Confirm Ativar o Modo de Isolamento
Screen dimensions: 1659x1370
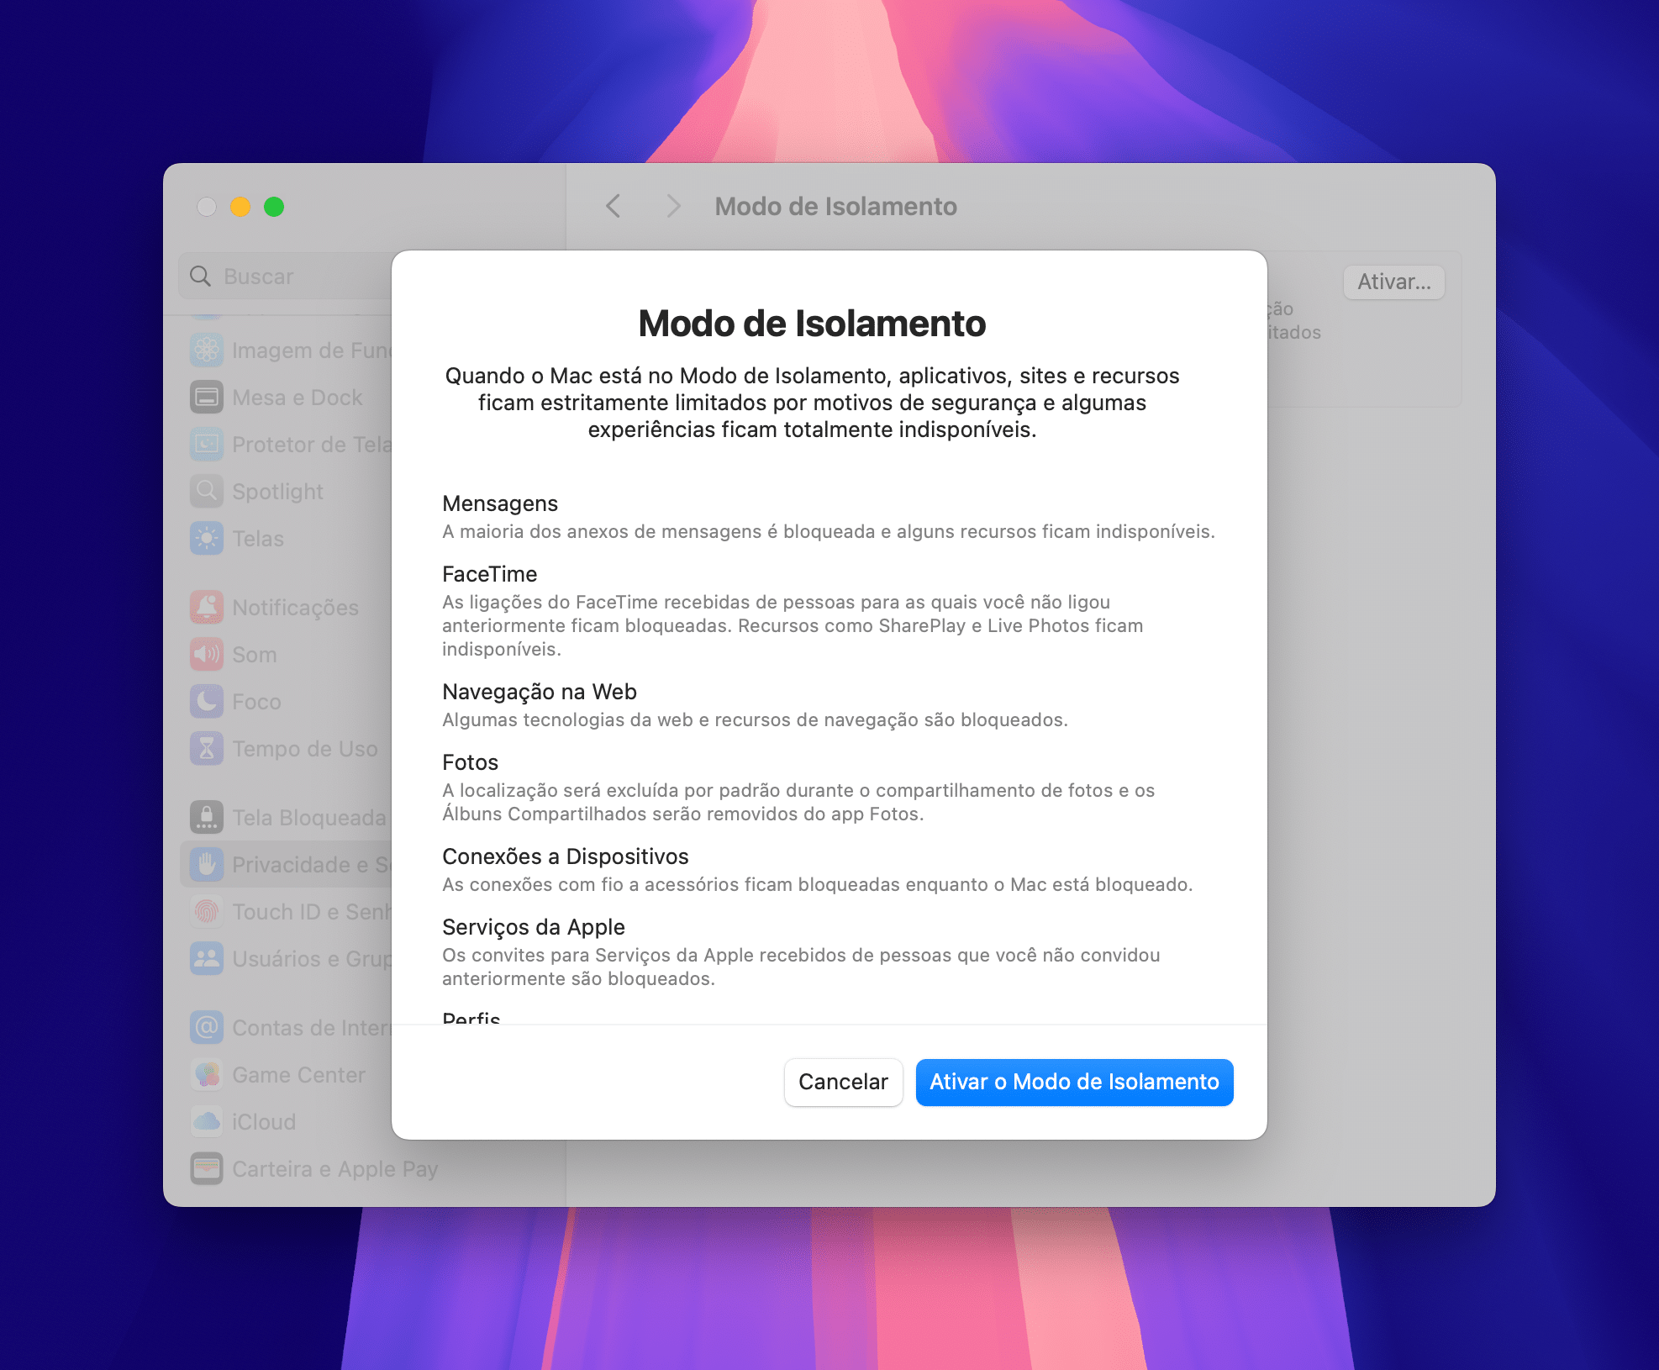coord(1074,1082)
